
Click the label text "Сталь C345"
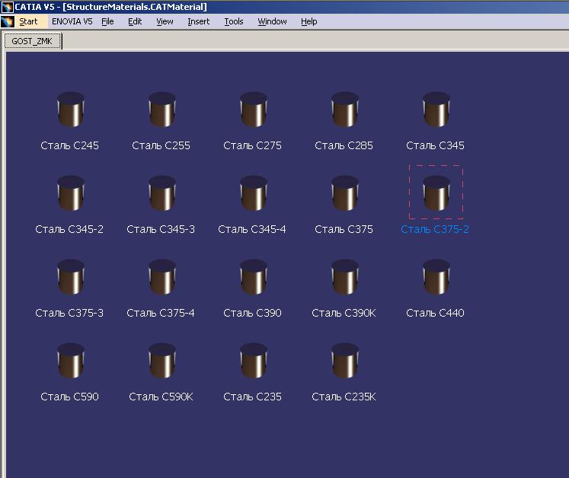pyautogui.click(x=436, y=145)
